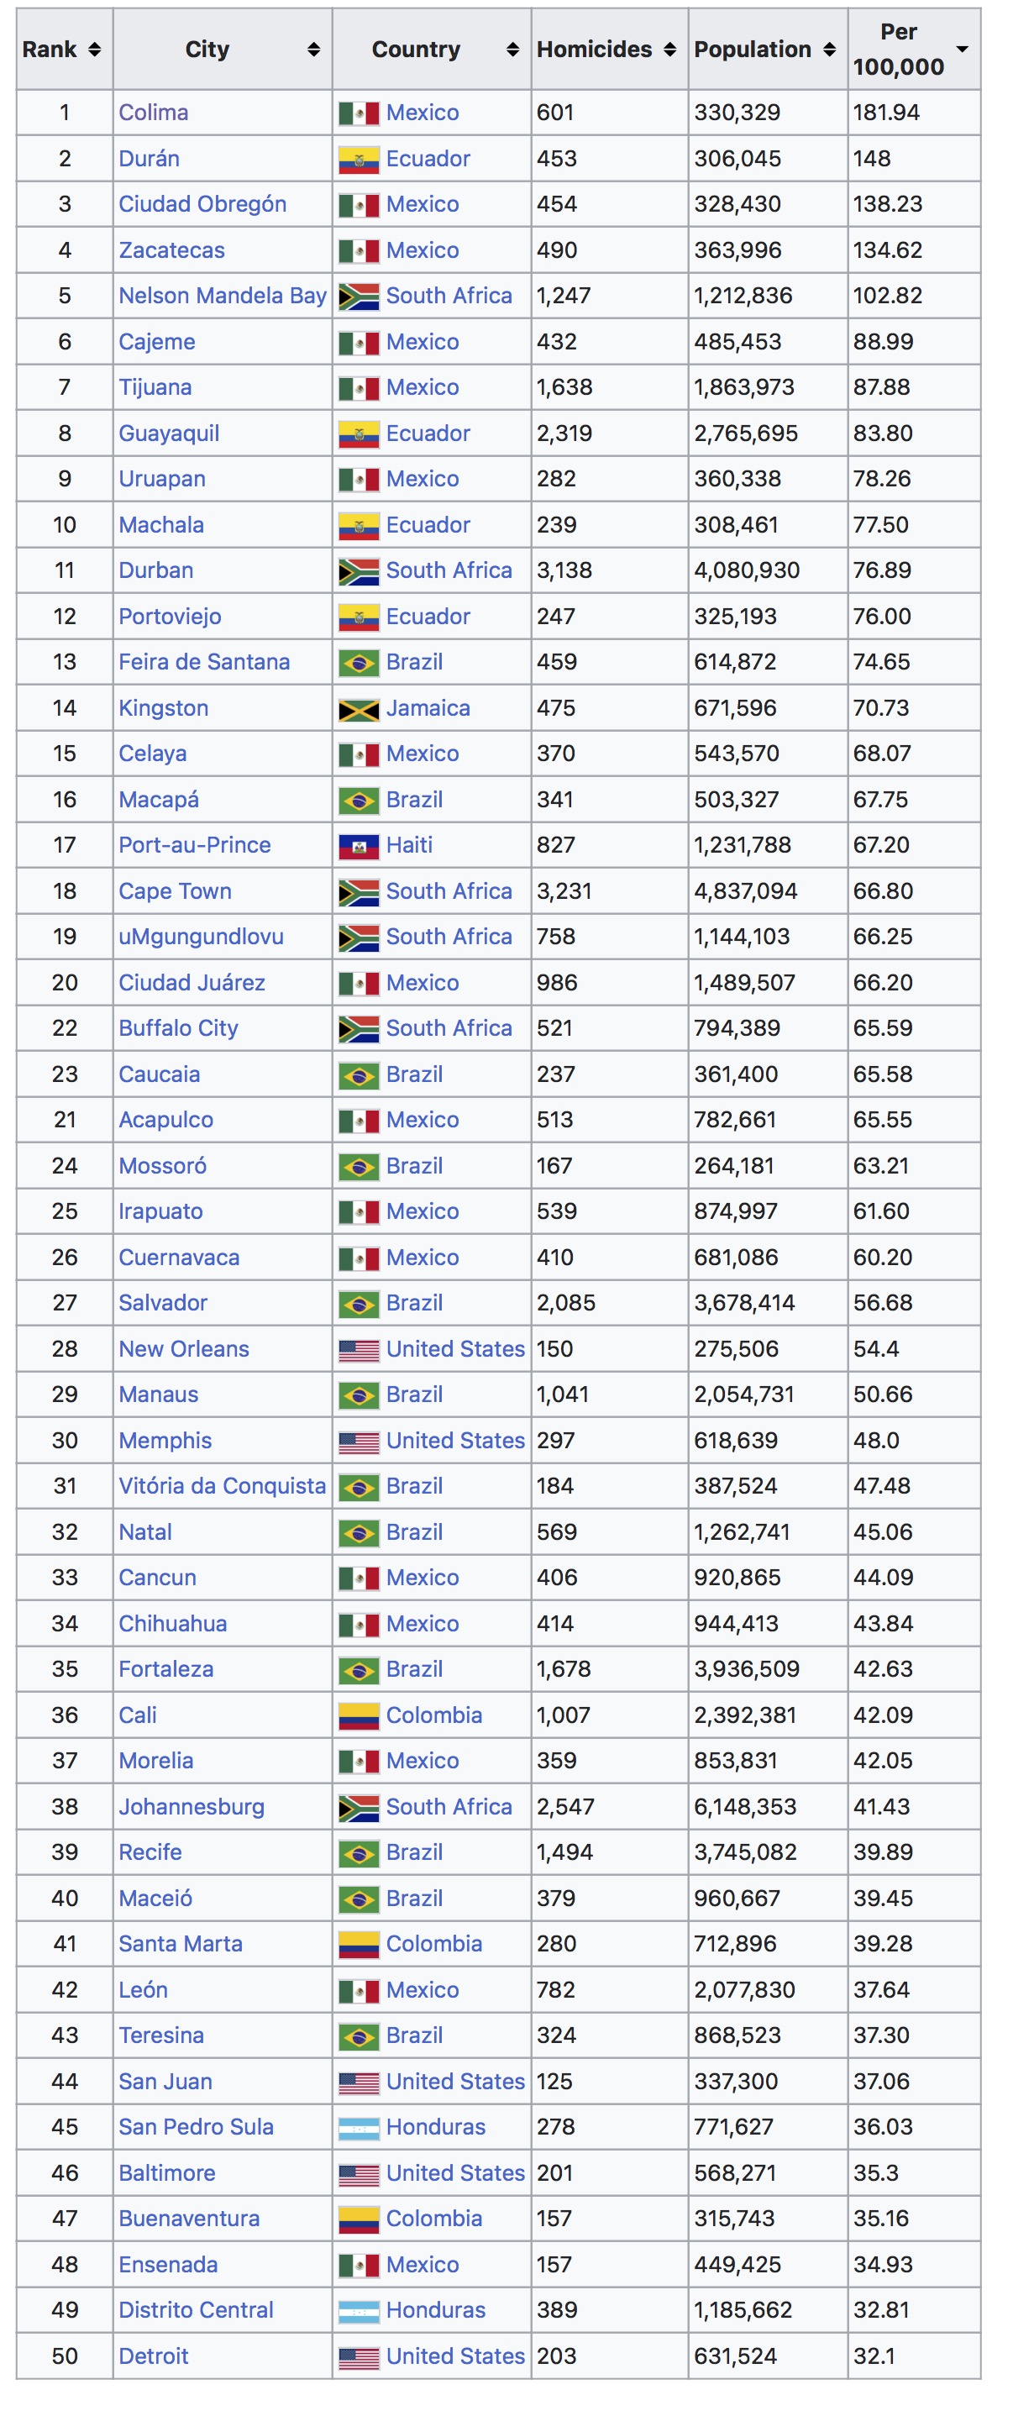This screenshot has width=1013, height=2416.
Task: Sort table by Rank column arrows
Action: [94, 50]
